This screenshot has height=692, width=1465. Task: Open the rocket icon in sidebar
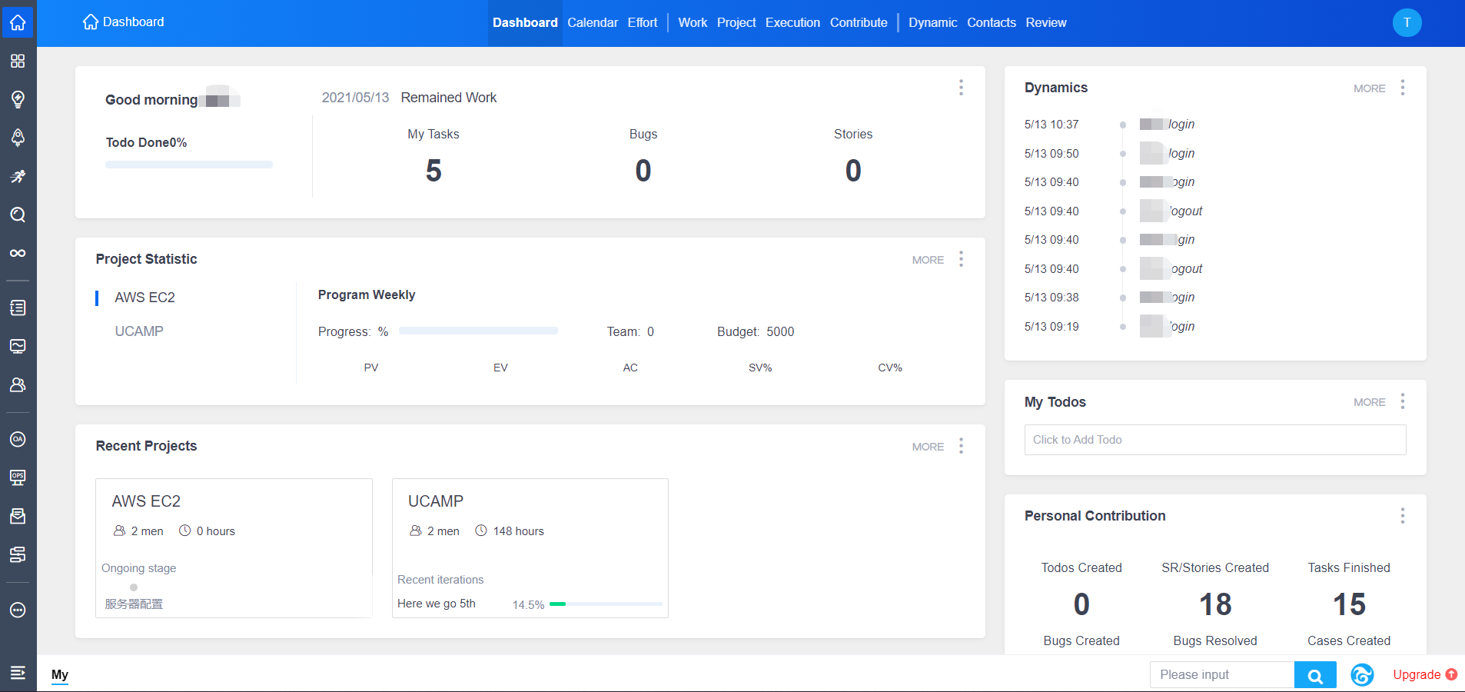(18, 138)
